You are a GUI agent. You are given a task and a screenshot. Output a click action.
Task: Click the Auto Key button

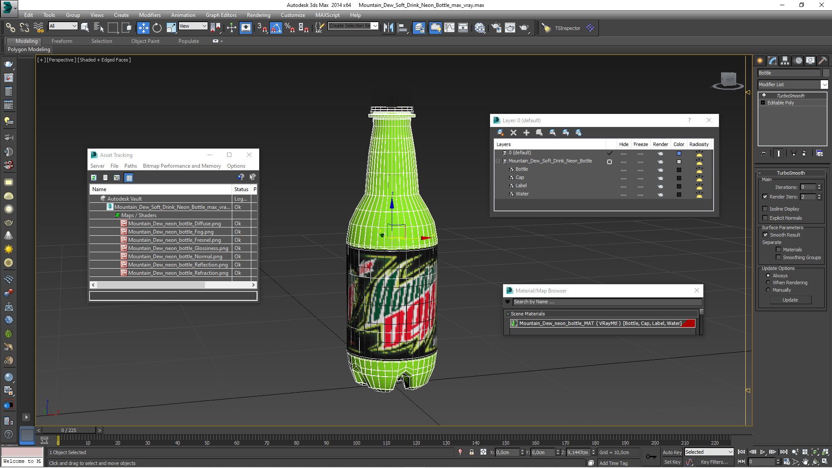click(x=672, y=452)
